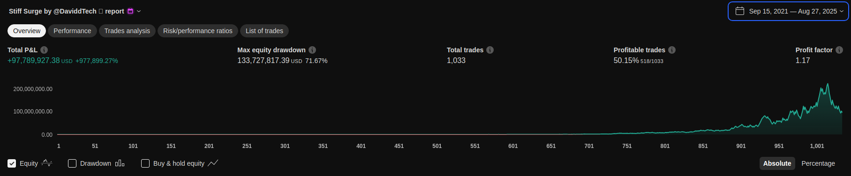The image size is (851, 176).
Task: Select the Absolute display button
Action: pos(777,163)
